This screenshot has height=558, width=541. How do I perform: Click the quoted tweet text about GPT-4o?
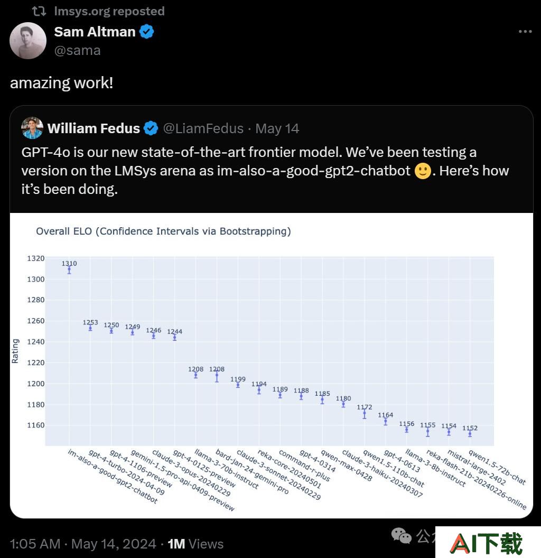click(x=265, y=171)
